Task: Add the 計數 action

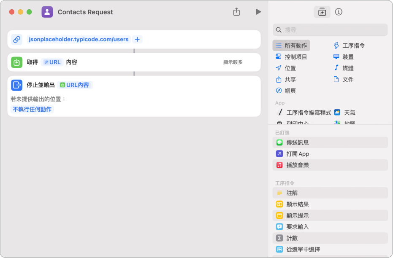Action: pos(330,238)
